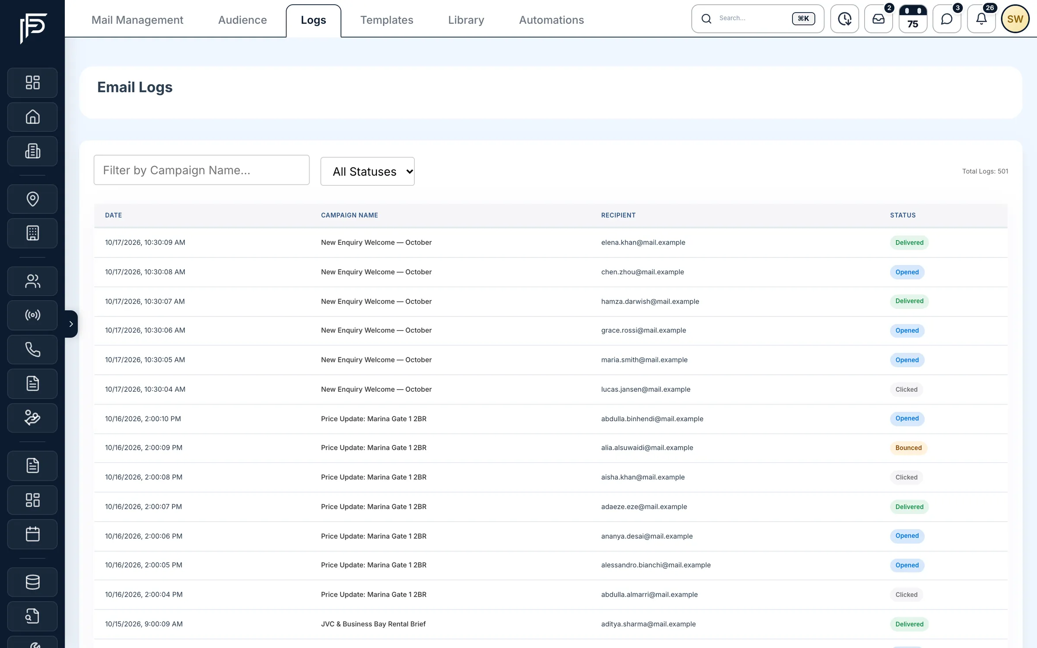Image resolution: width=1037 pixels, height=648 pixels.
Task: Go to the Automations tab
Action: [551, 20]
